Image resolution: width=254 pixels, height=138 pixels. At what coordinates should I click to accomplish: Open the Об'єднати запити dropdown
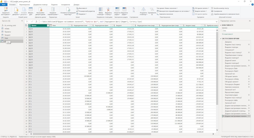click(201, 8)
